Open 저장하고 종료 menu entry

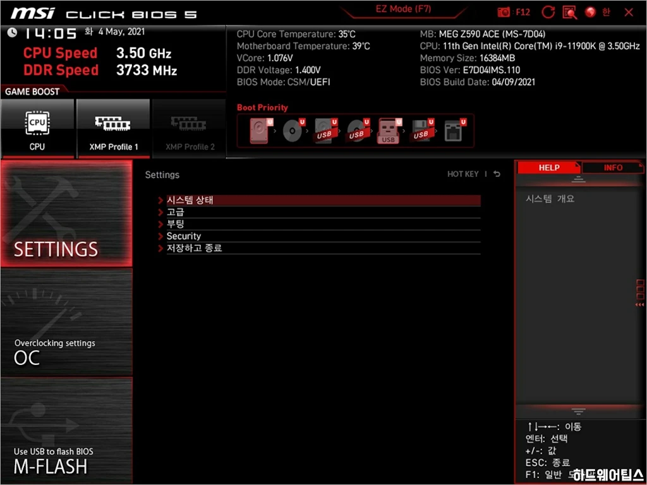(x=323, y=248)
